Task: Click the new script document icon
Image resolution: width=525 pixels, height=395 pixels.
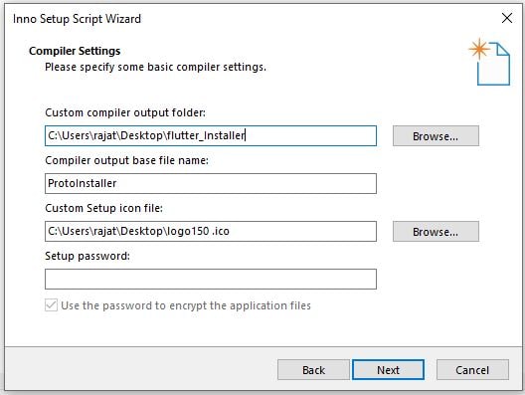Action: pos(490,62)
